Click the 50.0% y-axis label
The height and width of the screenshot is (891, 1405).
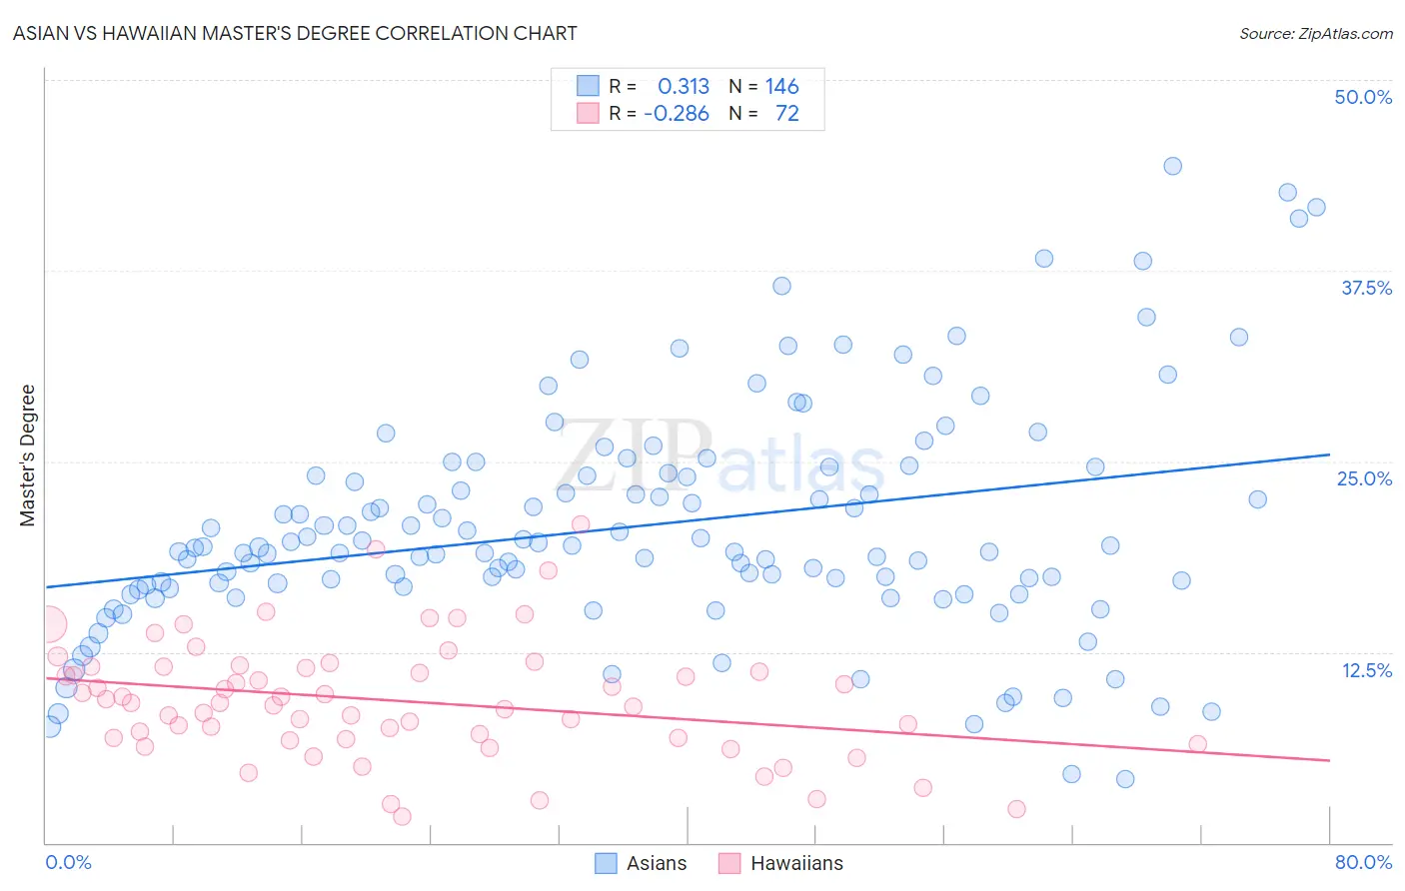point(1363,97)
